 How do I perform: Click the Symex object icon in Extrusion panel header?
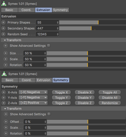(x=4, y=4)
